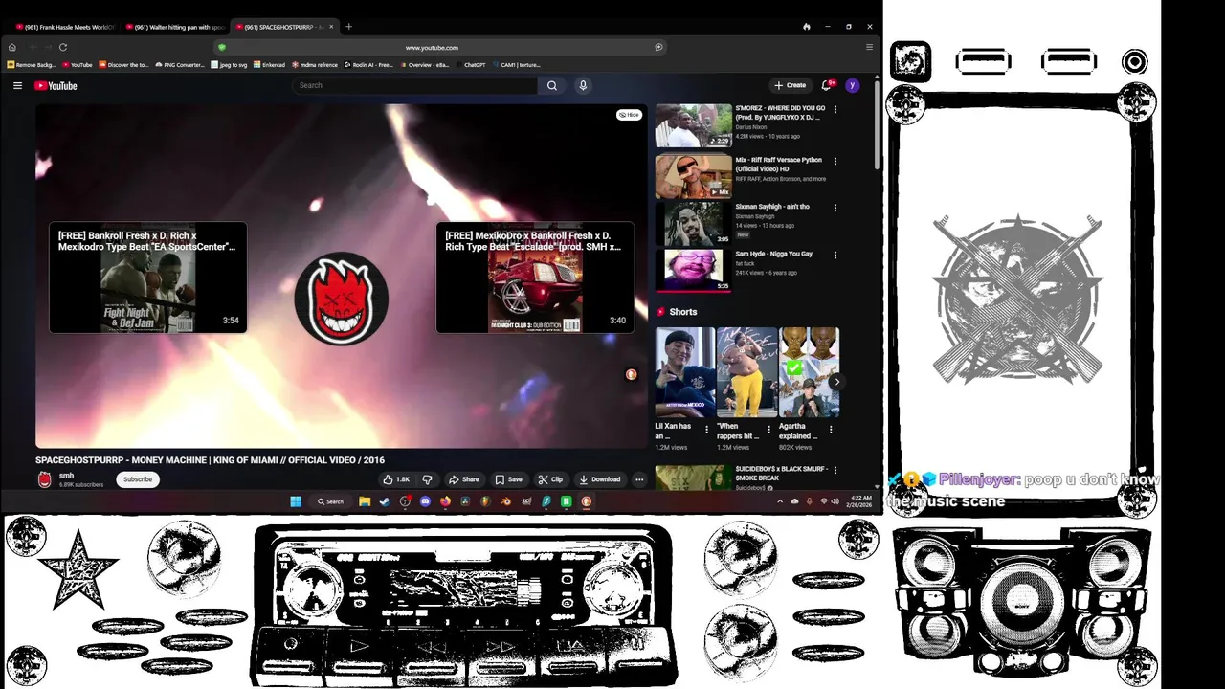The height and width of the screenshot is (689, 1225).
Task: Open options menu for Sixman Sayhigh video
Action: 835,208
